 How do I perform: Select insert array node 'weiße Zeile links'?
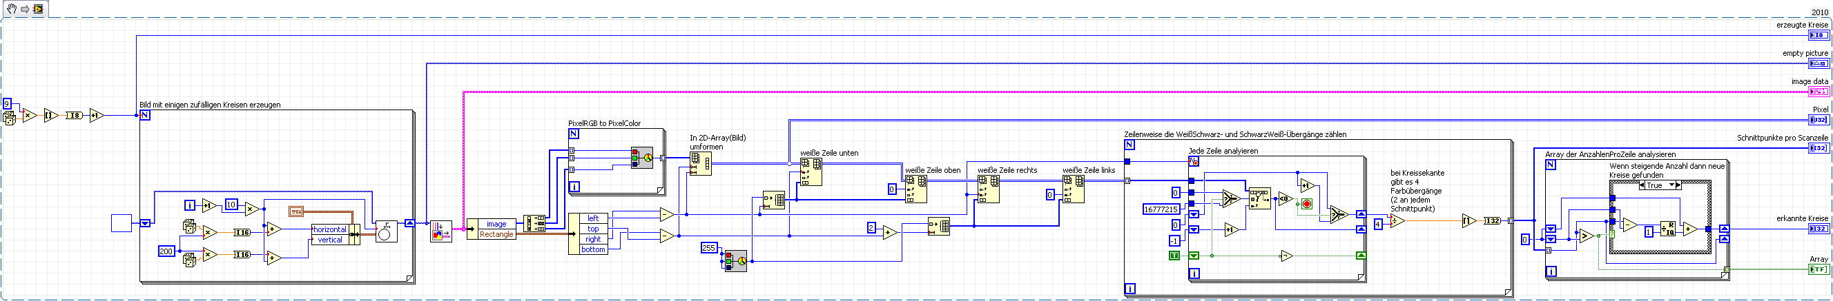[1074, 189]
